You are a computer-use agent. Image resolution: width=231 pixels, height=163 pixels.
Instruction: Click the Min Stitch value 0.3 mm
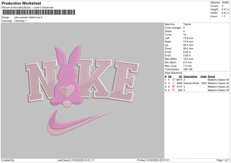pyautogui.click(x=187, y=62)
